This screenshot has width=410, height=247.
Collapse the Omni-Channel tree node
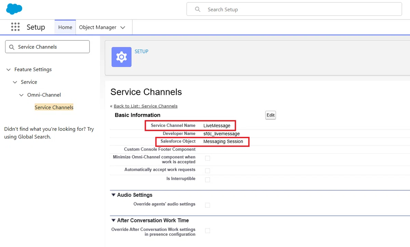pyautogui.click(x=22, y=95)
